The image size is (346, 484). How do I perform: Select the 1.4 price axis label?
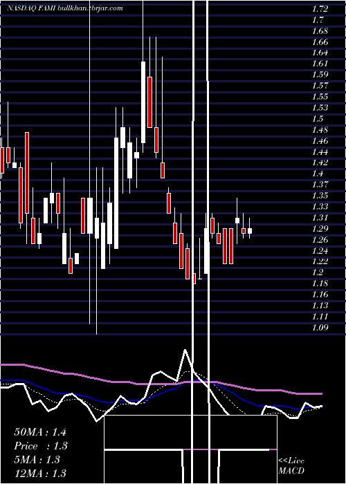[318, 174]
